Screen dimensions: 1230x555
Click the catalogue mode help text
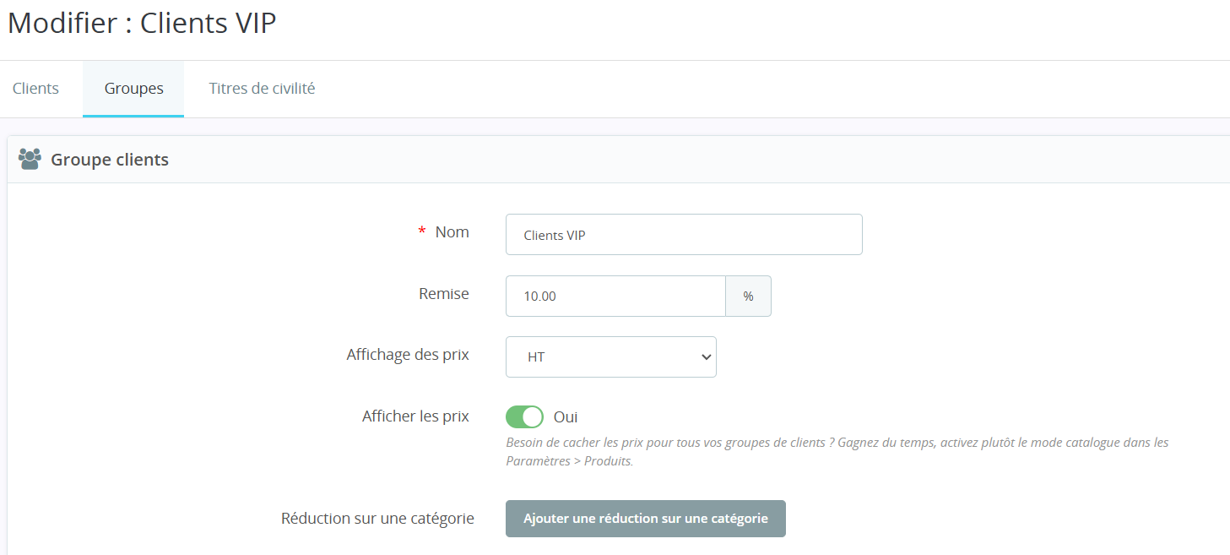(x=837, y=452)
